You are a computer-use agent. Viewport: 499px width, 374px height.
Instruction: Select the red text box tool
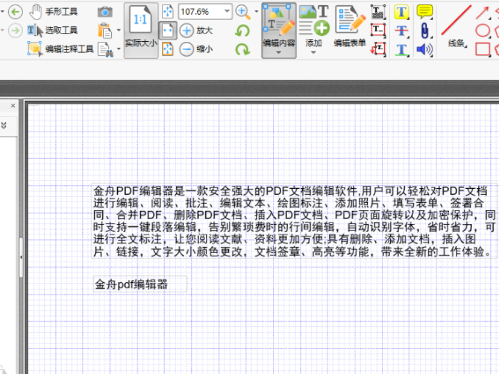point(378,31)
